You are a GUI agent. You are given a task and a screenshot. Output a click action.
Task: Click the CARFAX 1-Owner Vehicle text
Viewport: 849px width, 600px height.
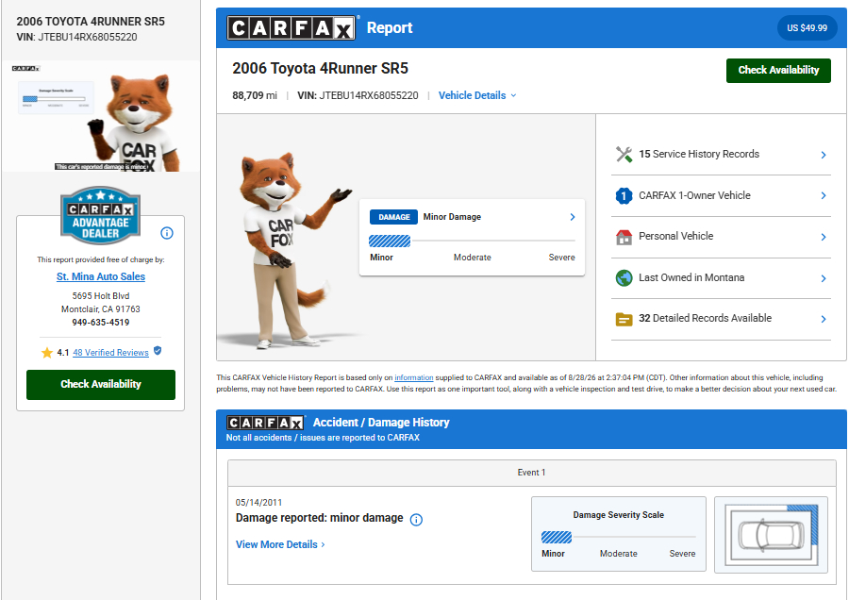(694, 195)
